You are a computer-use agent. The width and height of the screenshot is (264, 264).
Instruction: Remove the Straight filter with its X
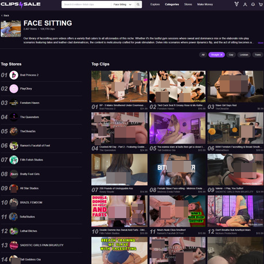point(222,55)
